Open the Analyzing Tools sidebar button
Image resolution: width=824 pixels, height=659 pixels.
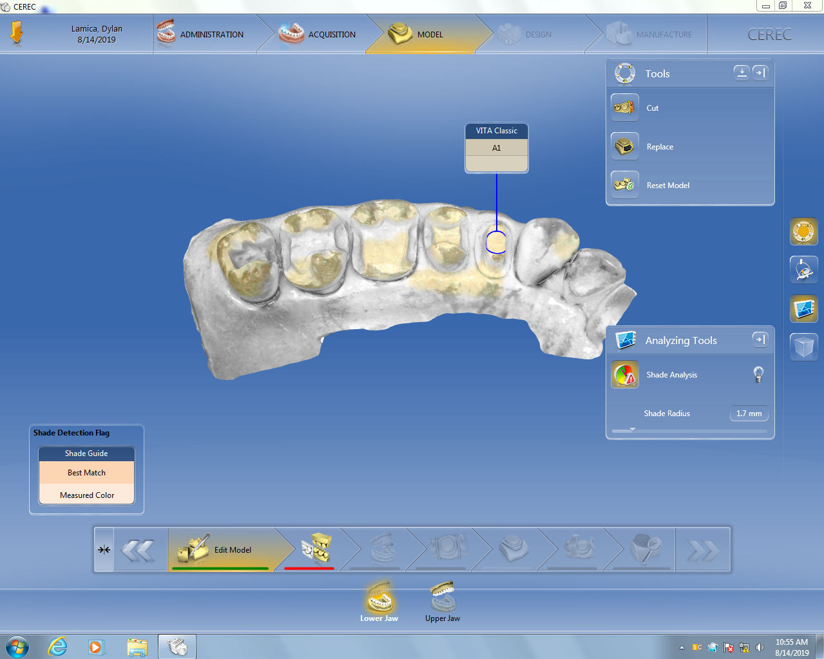(803, 309)
